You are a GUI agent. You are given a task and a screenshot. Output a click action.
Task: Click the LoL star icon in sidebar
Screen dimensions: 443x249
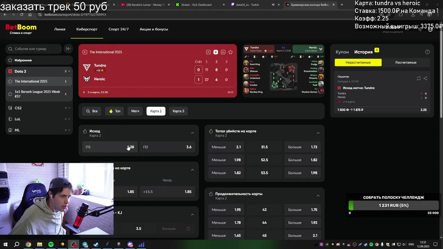point(10,119)
